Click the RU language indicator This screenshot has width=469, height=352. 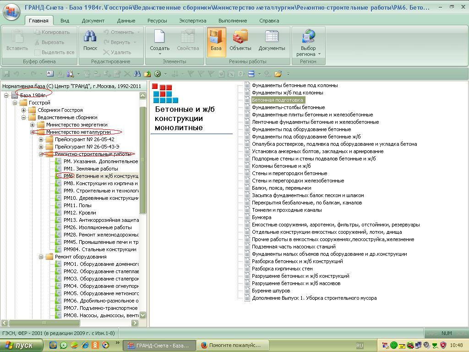pyautogui.click(x=360, y=346)
